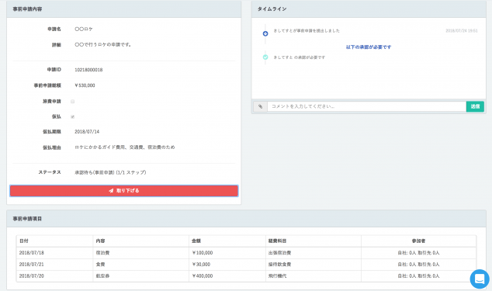Click the 経費科目 column header
The image size is (492, 291).
(314, 241)
